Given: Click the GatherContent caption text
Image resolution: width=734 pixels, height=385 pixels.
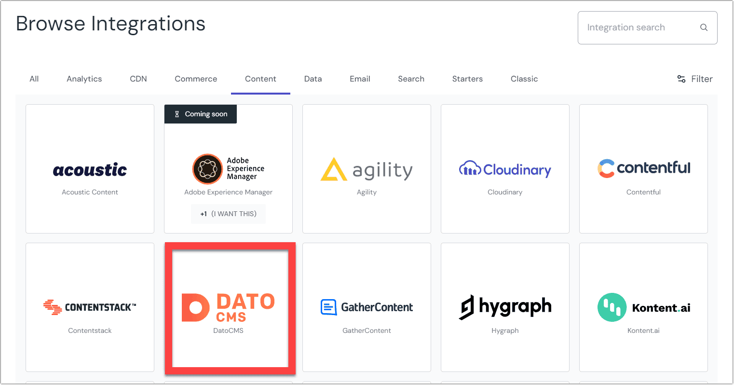Looking at the screenshot, I should [x=367, y=330].
